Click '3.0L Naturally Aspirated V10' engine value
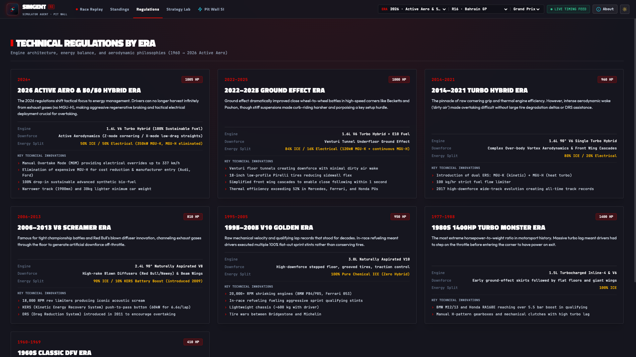 tap(379, 259)
